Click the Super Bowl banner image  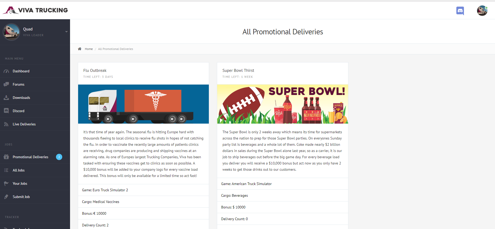[x=283, y=104]
